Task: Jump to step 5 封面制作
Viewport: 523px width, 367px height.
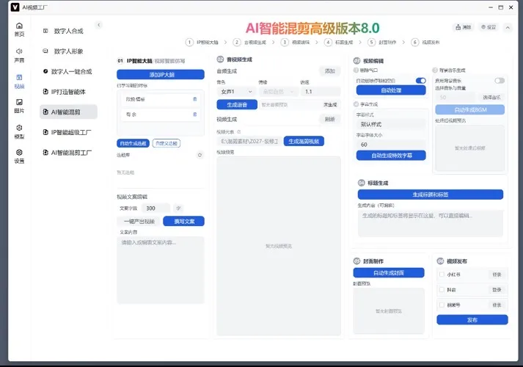Action: click(x=382, y=43)
